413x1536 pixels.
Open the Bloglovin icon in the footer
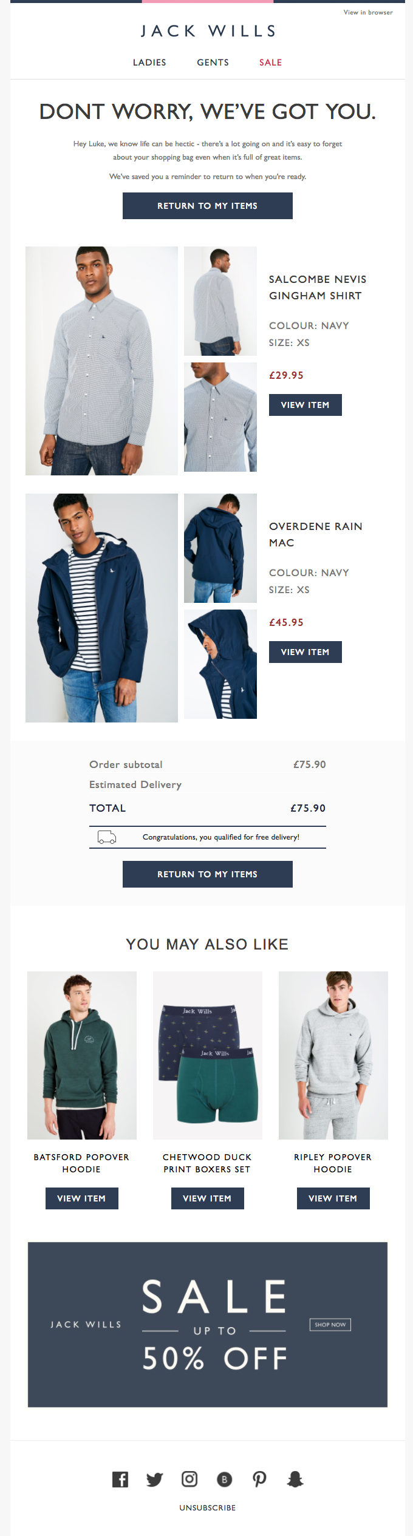(225, 1480)
